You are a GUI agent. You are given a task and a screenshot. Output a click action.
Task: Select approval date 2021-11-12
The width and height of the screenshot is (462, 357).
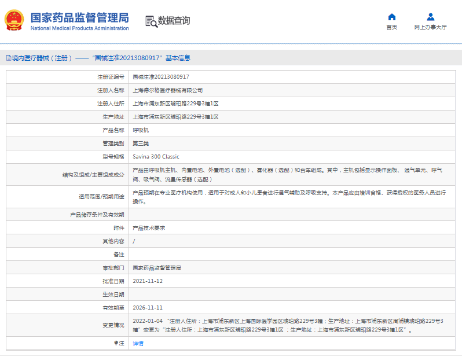pyautogui.click(x=148, y=281)
